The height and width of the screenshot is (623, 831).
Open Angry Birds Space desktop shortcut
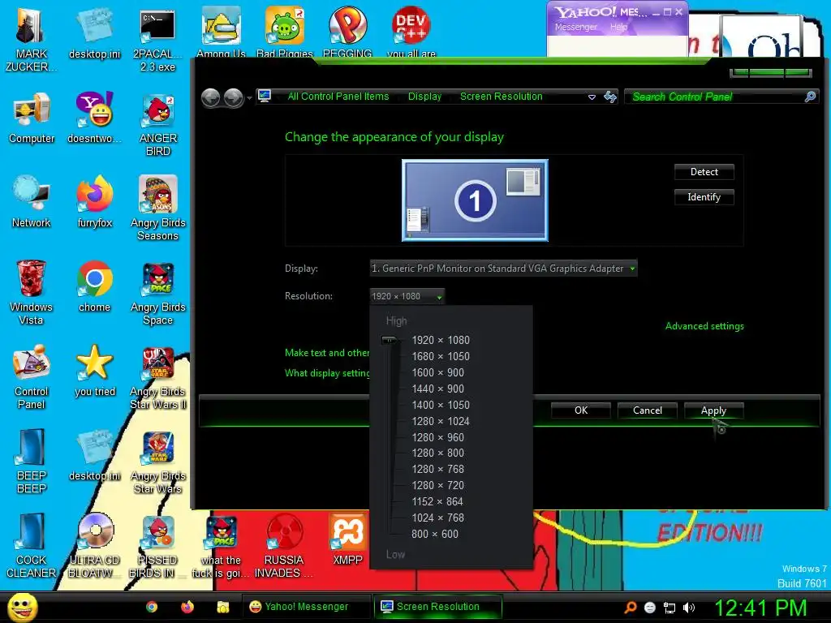(x=158, y=292)
